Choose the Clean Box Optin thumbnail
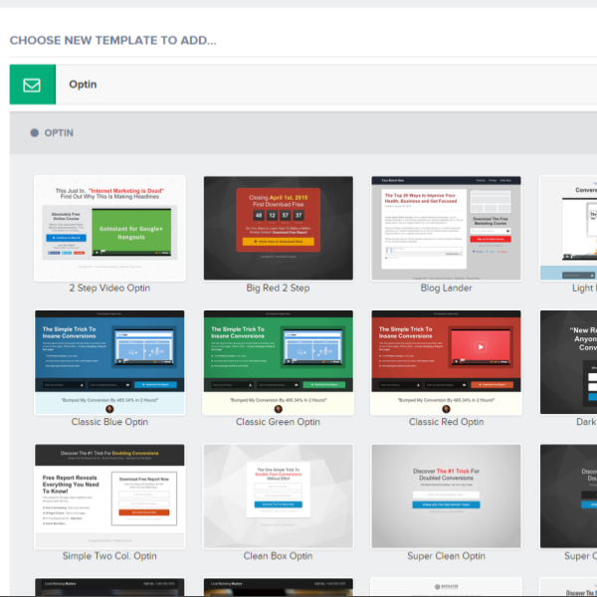Viewport: 597px width, 597px height. 279,497
